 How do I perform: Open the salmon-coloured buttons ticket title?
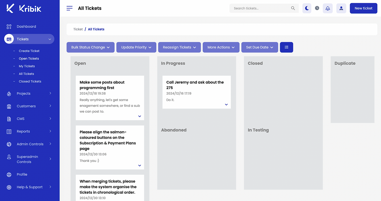coord(108,140)
